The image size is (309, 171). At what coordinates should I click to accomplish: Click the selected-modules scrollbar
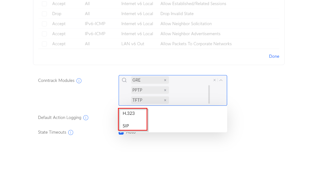[x=209, y=94]
